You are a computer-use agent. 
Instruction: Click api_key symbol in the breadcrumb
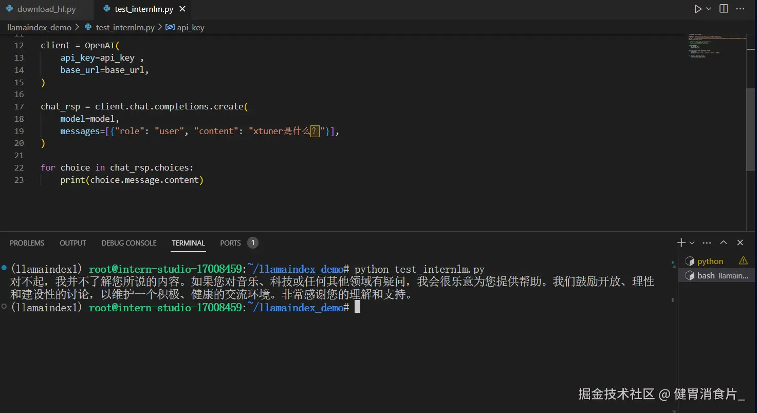tap(190, 27)
